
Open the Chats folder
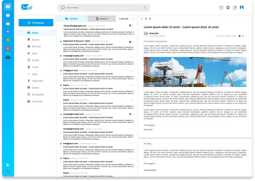33,87
